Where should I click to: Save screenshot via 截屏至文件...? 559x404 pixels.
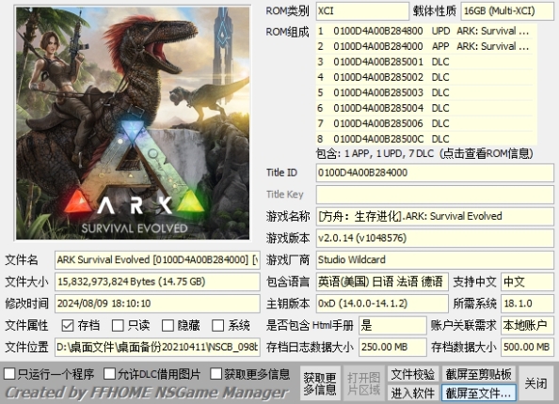479,393
